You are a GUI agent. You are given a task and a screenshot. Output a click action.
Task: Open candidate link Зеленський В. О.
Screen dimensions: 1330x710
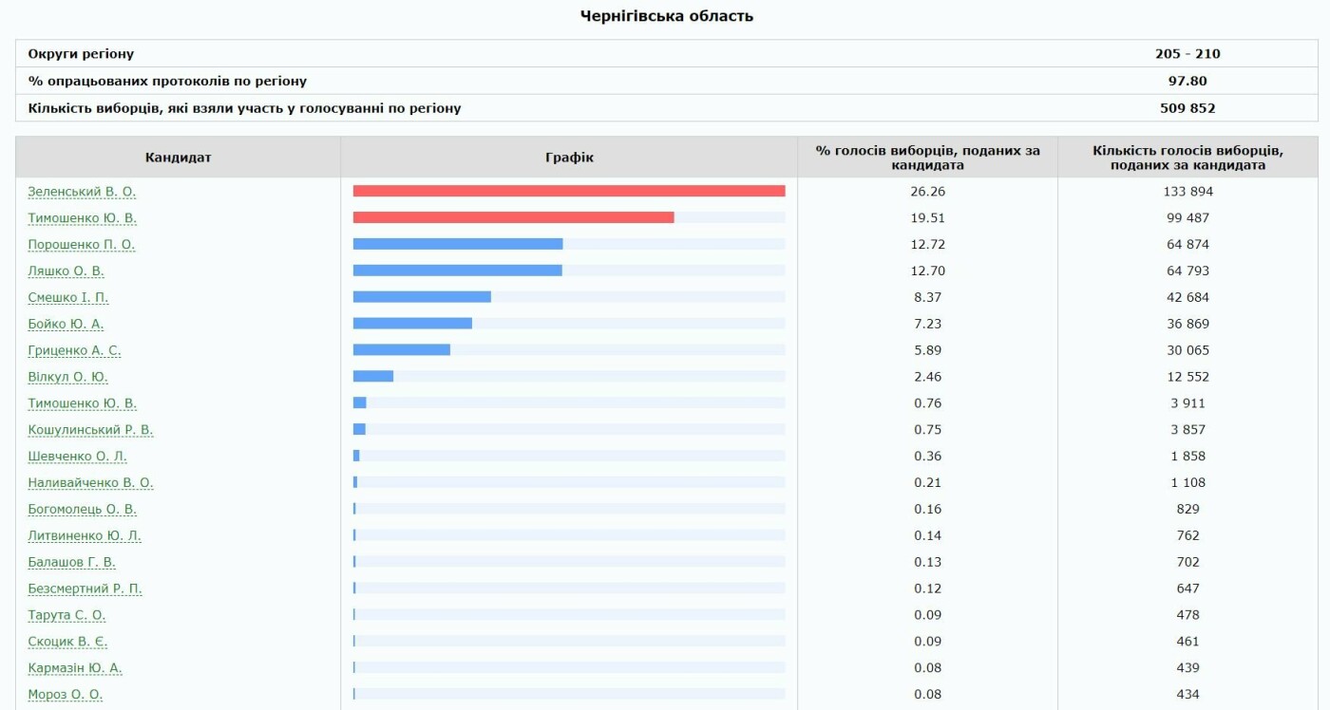coord(82,192)
